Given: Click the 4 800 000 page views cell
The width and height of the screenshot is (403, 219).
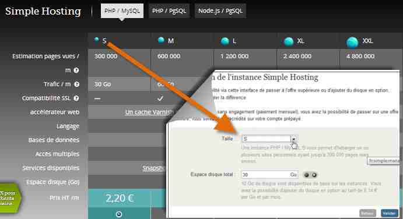Looking at the screenshot, I should pyautogui.click(x=372, y=59).
